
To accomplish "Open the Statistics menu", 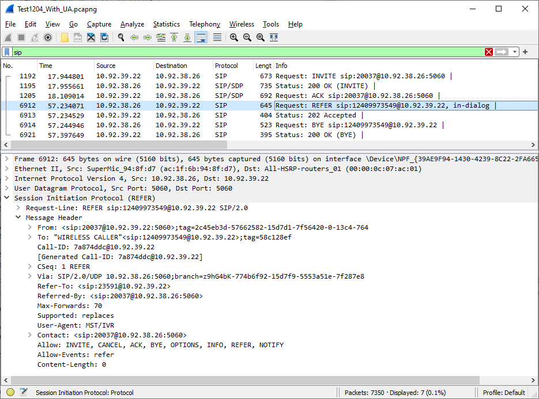I will tap(167, 24).
